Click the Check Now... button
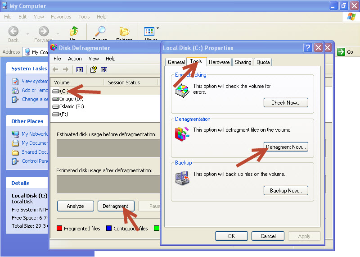The image size is (360, 257). (x=286, y=103)
